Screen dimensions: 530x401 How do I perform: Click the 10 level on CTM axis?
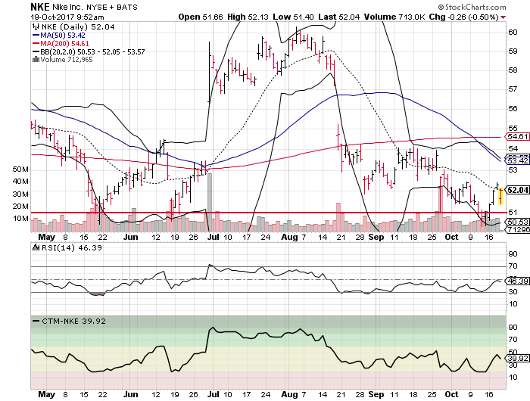[513, 378]
